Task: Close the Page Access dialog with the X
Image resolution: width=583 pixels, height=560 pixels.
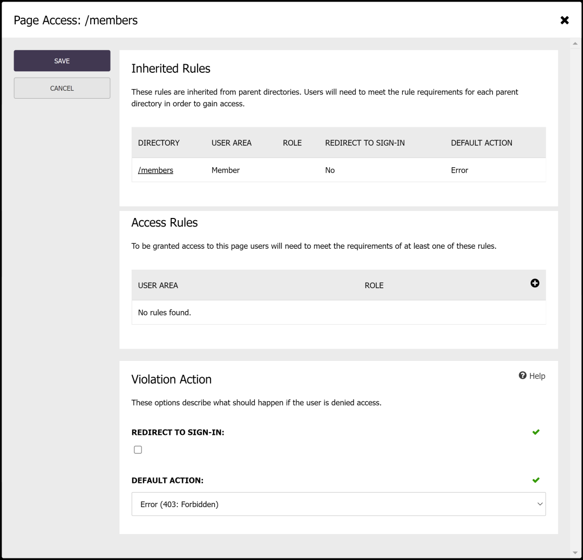Action: [x=564, y=20]
